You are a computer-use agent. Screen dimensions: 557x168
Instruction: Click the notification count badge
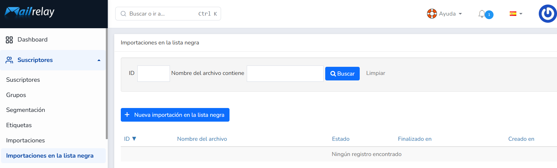(x=489, y=15)
